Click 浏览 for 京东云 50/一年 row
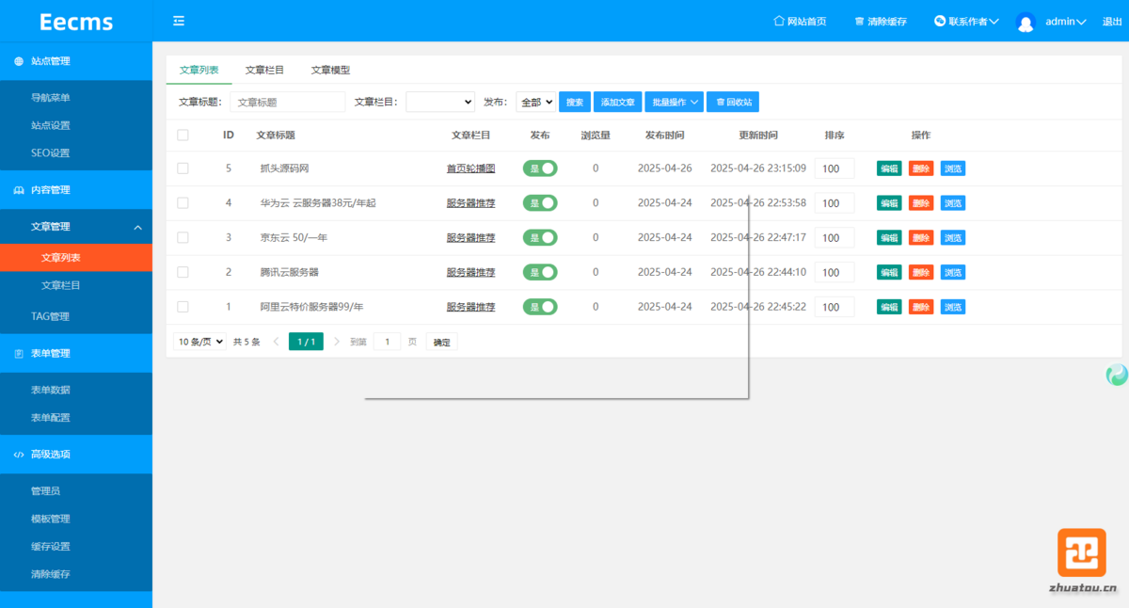 coord(953,238)
